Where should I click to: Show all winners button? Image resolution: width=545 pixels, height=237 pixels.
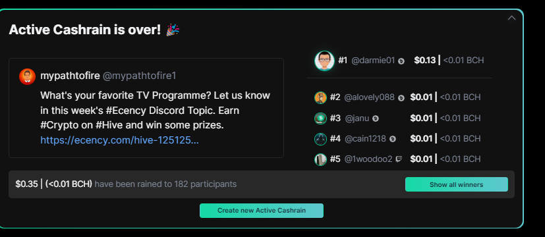pos(457,184)
